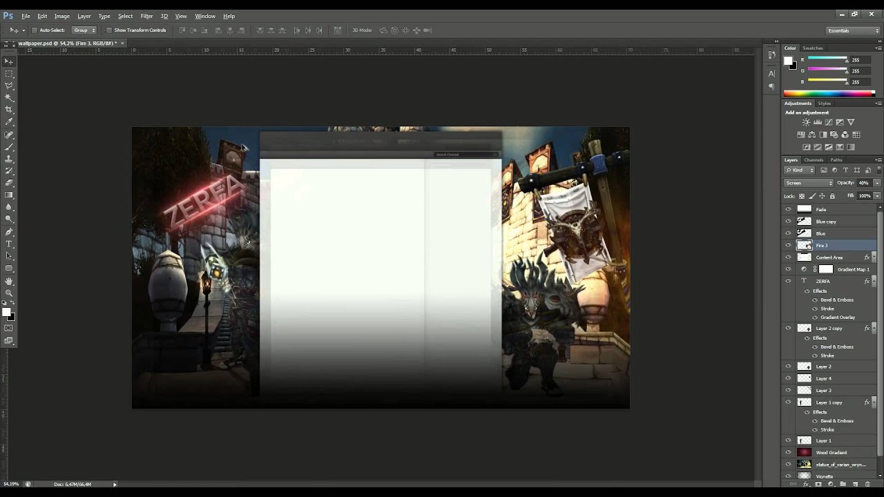The image size is (884, 497).
Task: Add a Vibrance adjustment
Action: click(x=851, y=122)
